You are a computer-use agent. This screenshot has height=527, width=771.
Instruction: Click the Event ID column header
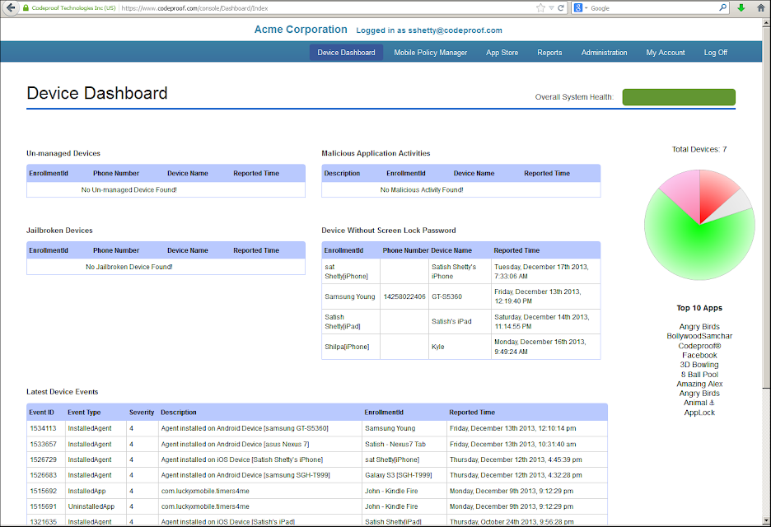pyautogui.click(x=41, y=413)
